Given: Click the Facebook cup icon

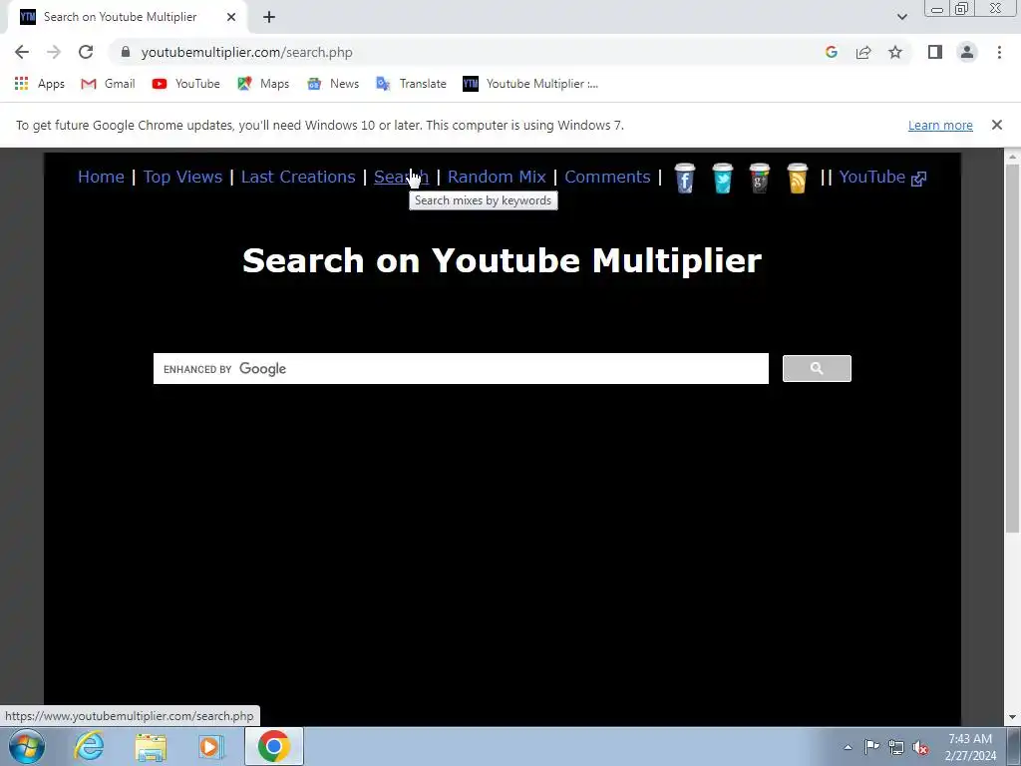Looking at the screenshot, I should [684, 178].
